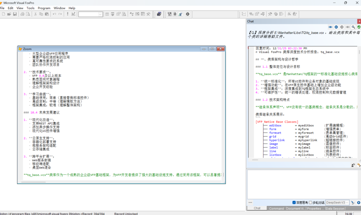Open the Tools menu
The image size is (361, 215).
(x=30, y=8)
